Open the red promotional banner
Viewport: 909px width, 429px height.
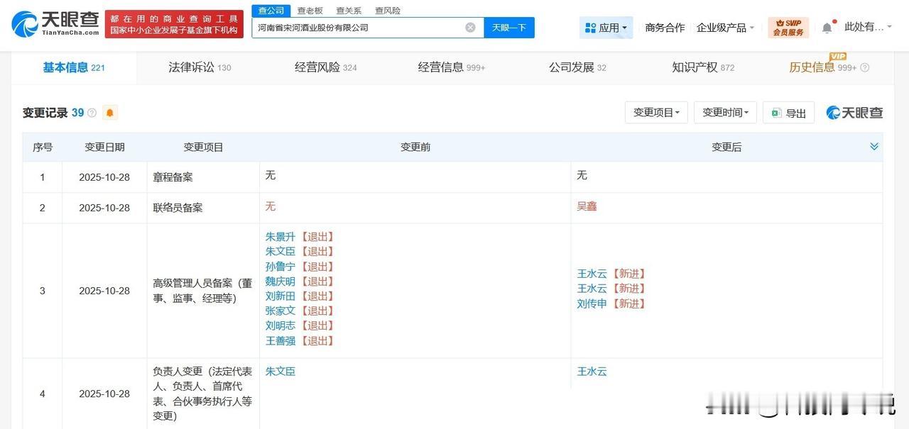(173, 24)
